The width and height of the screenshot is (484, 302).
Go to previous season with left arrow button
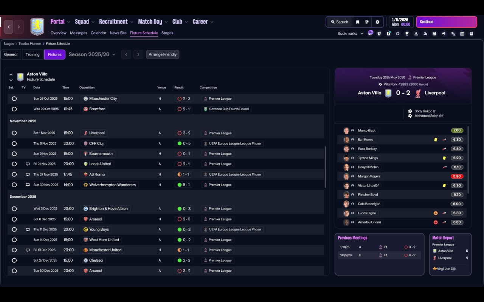[x=126, y=54]
